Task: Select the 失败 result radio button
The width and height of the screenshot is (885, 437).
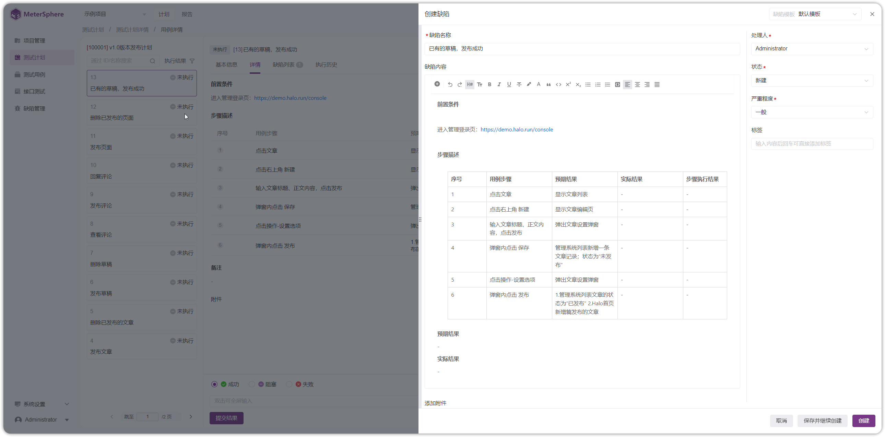Action: (289, 384)
